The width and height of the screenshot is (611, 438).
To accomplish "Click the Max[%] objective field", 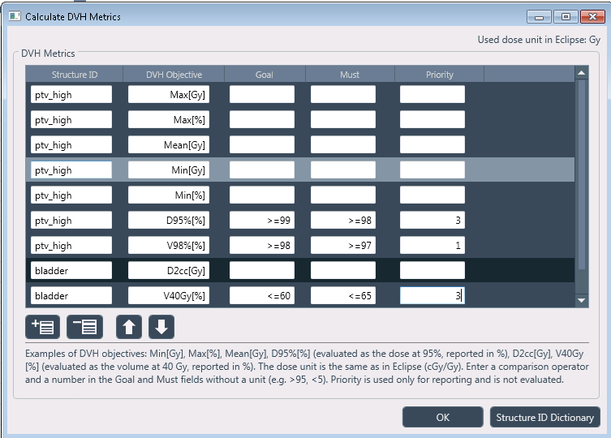I will tap(169, 119).
